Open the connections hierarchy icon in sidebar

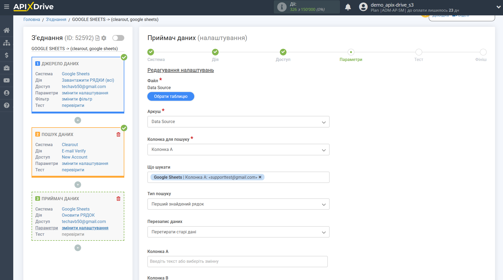(7, 42)
